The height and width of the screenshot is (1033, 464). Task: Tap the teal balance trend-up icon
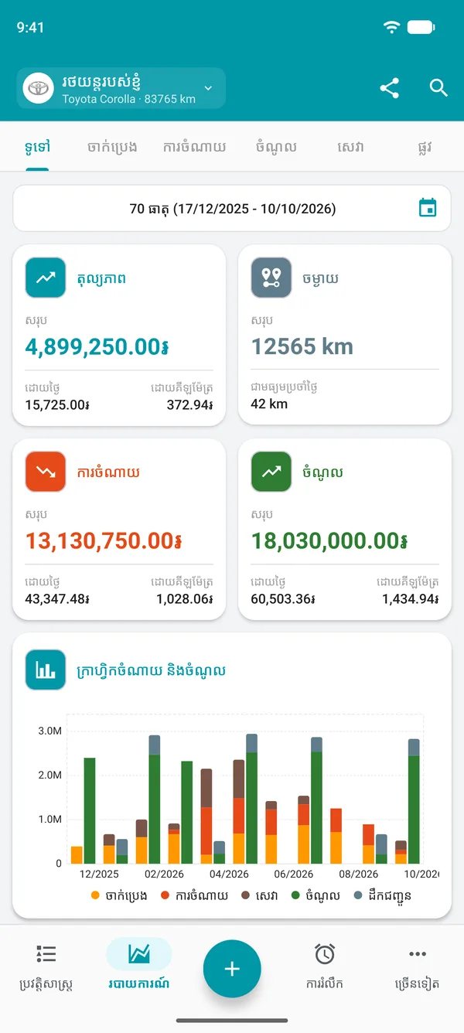[x=45, y=278]
